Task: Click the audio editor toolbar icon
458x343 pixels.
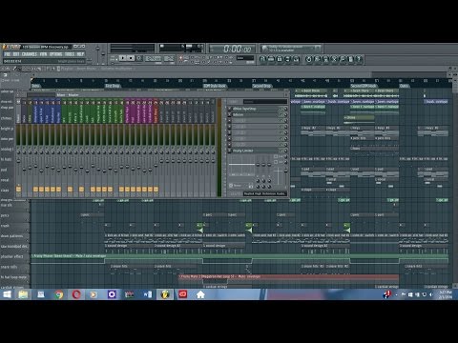Action: [x=334, y=59]
